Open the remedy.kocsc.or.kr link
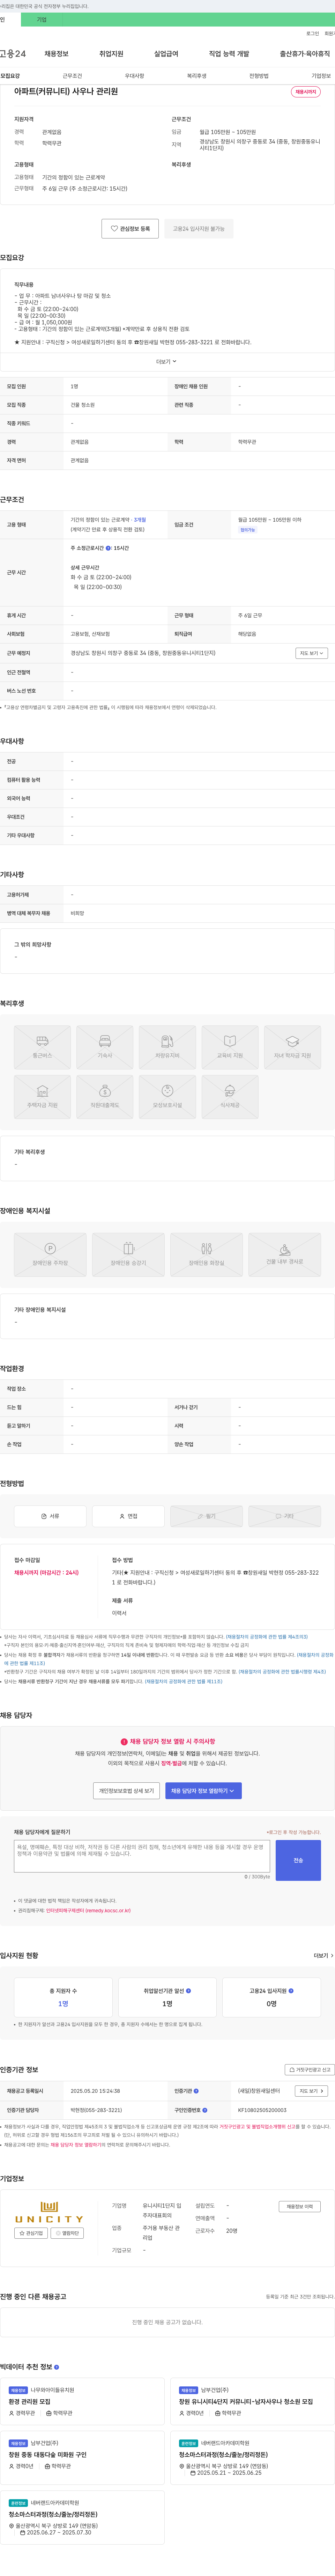 (88, 1911)
